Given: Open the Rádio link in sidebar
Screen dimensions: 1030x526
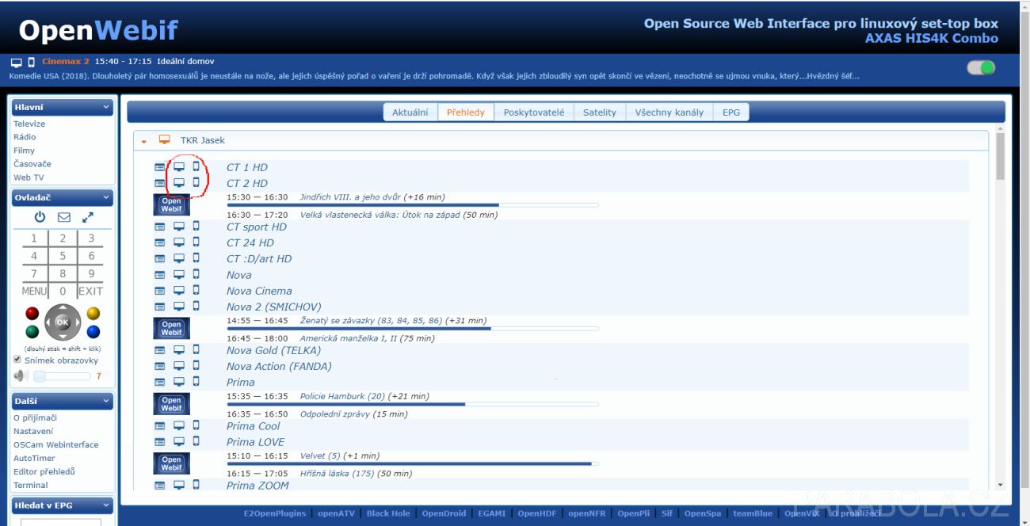Looking at the screenshot, I should pos(25,137).
